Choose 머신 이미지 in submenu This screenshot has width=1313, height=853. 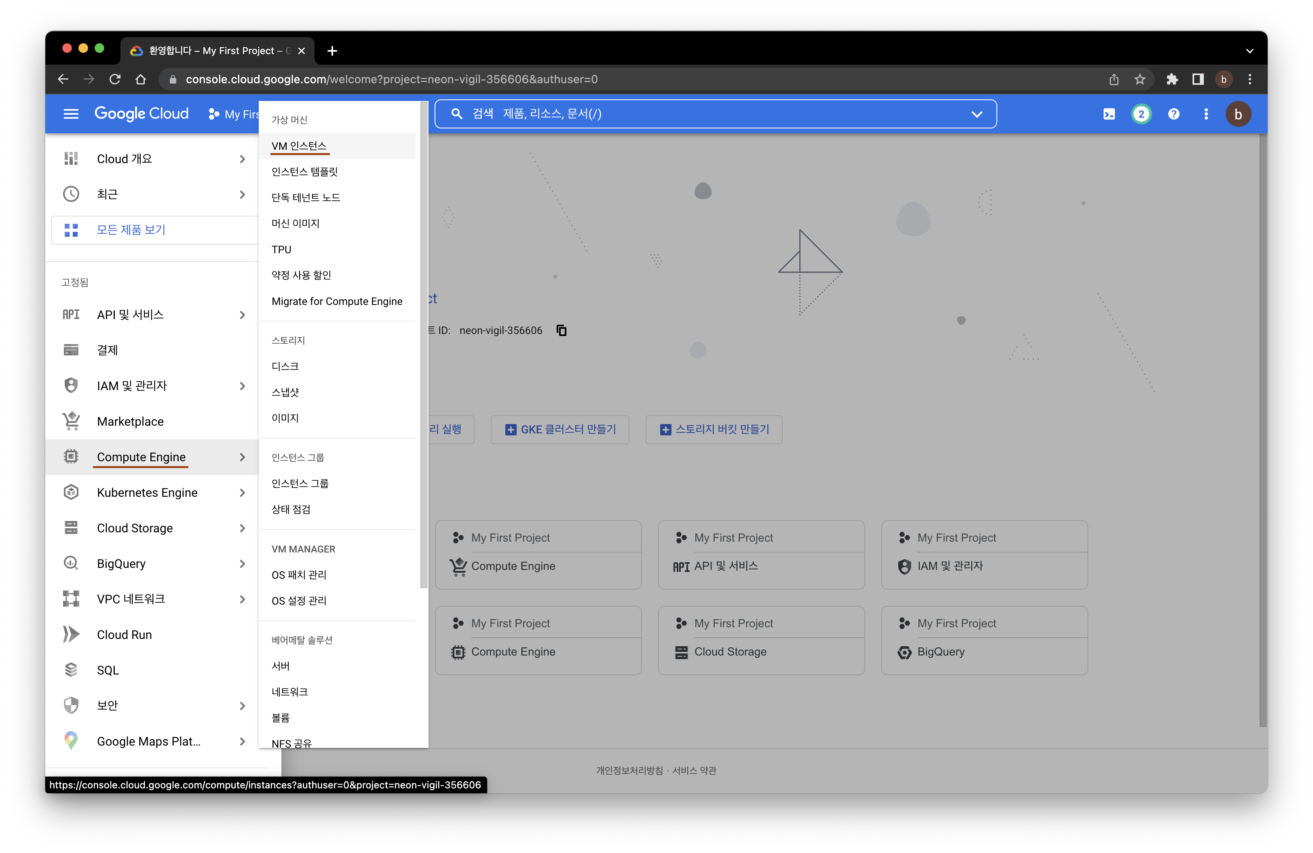point(337,223)
